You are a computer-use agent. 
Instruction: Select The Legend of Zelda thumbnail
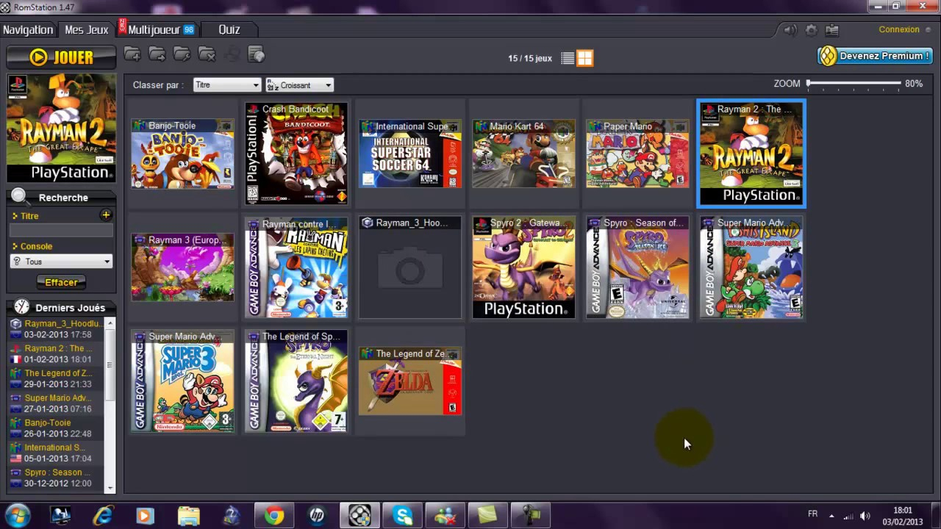click(410, 381)
